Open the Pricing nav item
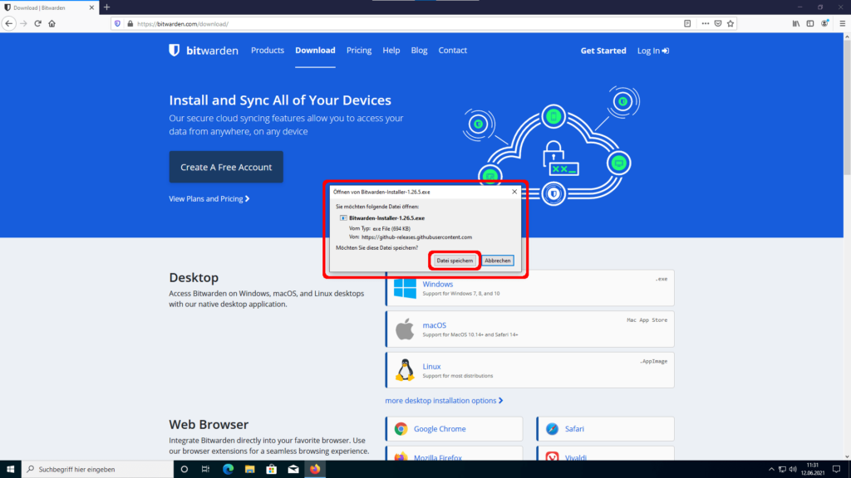Image resolution: width=851 pixels, height=478 pixels. [359, 51]
